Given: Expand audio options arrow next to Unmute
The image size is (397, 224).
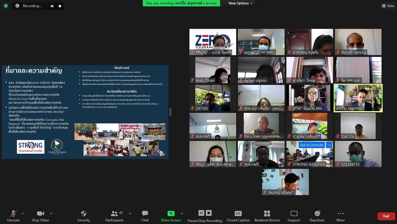Looking at the screenshot, I should (23, 213).
